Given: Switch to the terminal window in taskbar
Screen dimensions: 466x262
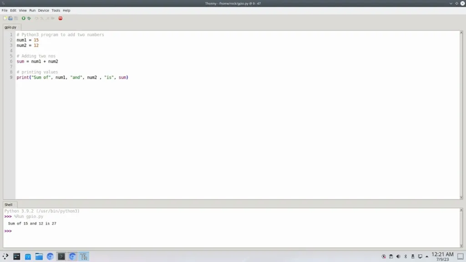Looking at the screenshot, I should tap(61, 257).
